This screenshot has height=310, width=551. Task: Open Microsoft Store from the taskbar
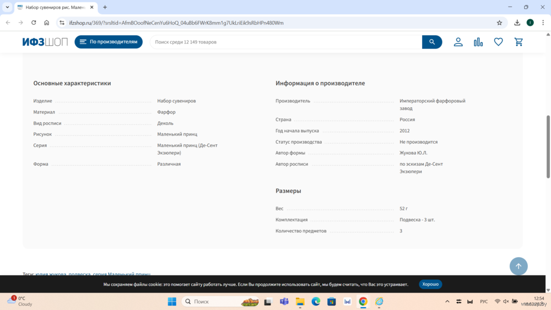331,302
